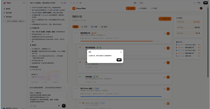The width and height of the screenshot is (210, 109).
Task: Click the lightbulb icon in chat input
Action: [35, 106]
